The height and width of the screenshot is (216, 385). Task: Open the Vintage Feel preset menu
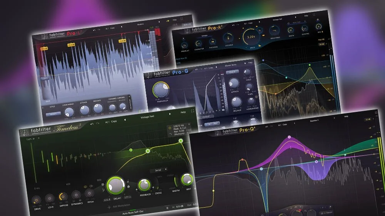[147, 117]
